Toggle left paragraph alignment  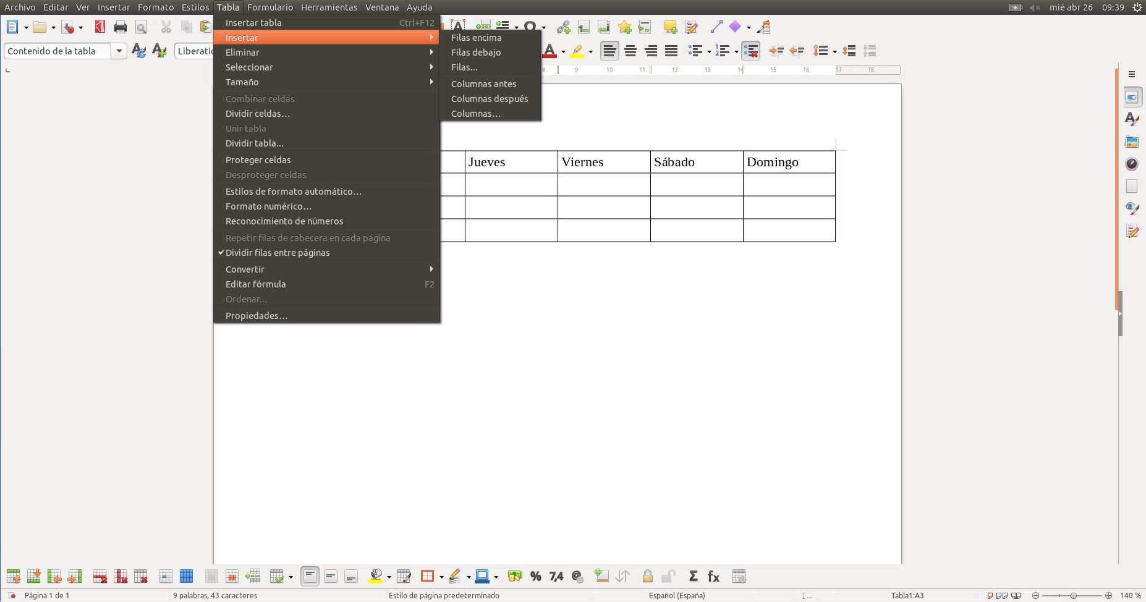(x=609, y=51)
